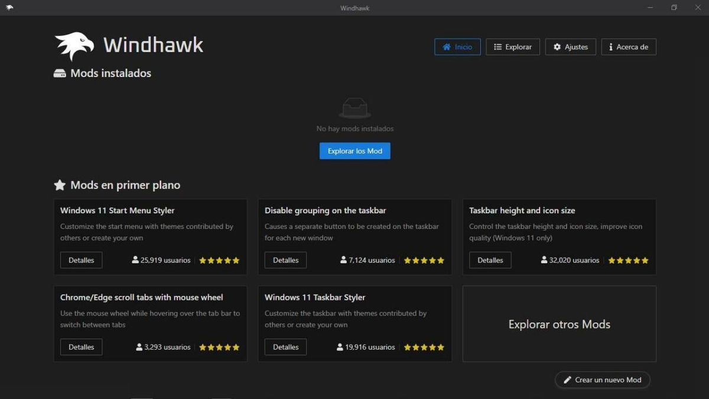
Task: Open Acerca de
Action: [629, 47]
